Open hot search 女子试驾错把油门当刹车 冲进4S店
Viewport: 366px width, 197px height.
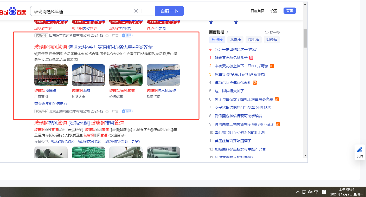pos(243,108)
